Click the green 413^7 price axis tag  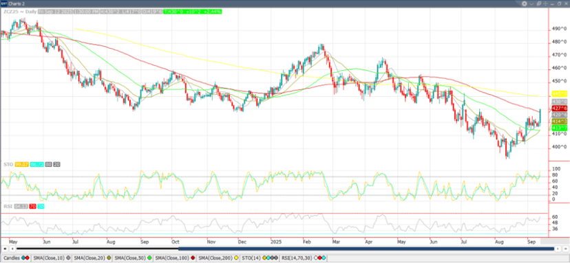560,128
